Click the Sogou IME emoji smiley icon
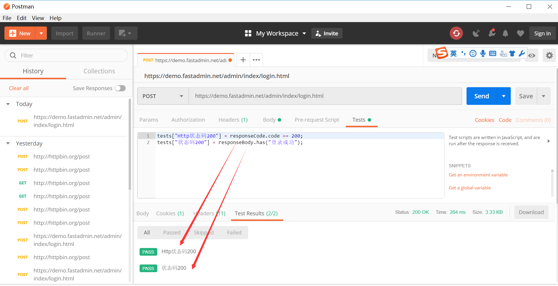The height and width of the screenshot is (286, 558). 473,53
